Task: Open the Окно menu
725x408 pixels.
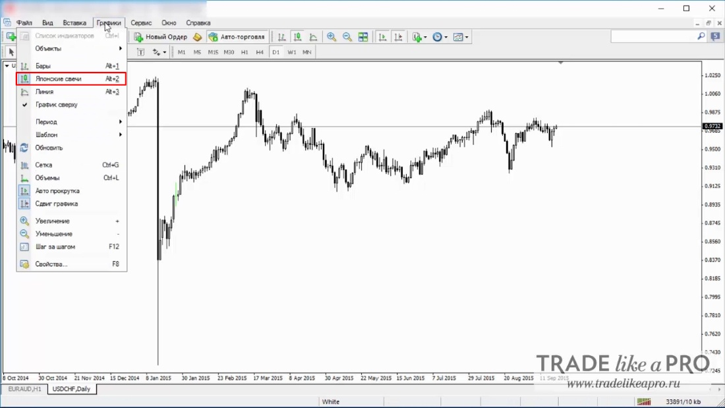Action: [x=169, y=22]
